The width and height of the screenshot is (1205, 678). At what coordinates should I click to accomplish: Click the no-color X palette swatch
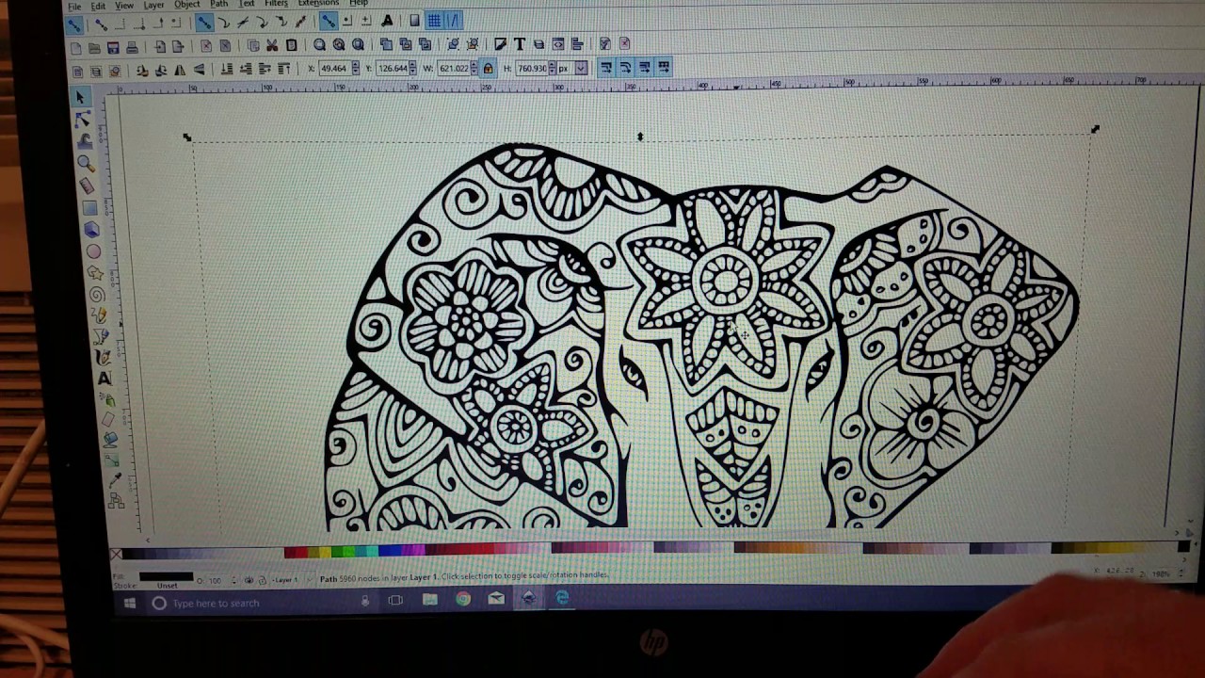point(115,554)
